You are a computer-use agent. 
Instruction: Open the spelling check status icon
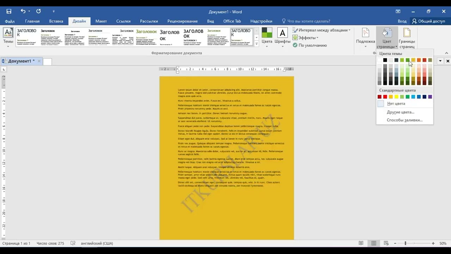pyautogui.click(x=73, y=243)
